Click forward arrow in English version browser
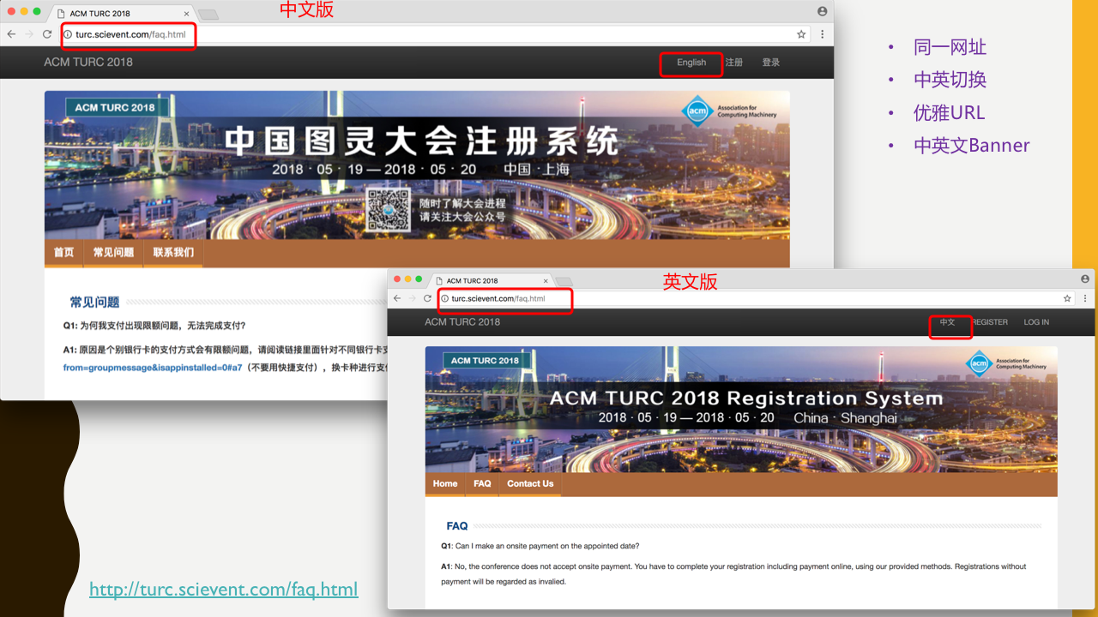The height and width of the screenshot is (617, 1098). pyautogui.click(x=413, y=298)
